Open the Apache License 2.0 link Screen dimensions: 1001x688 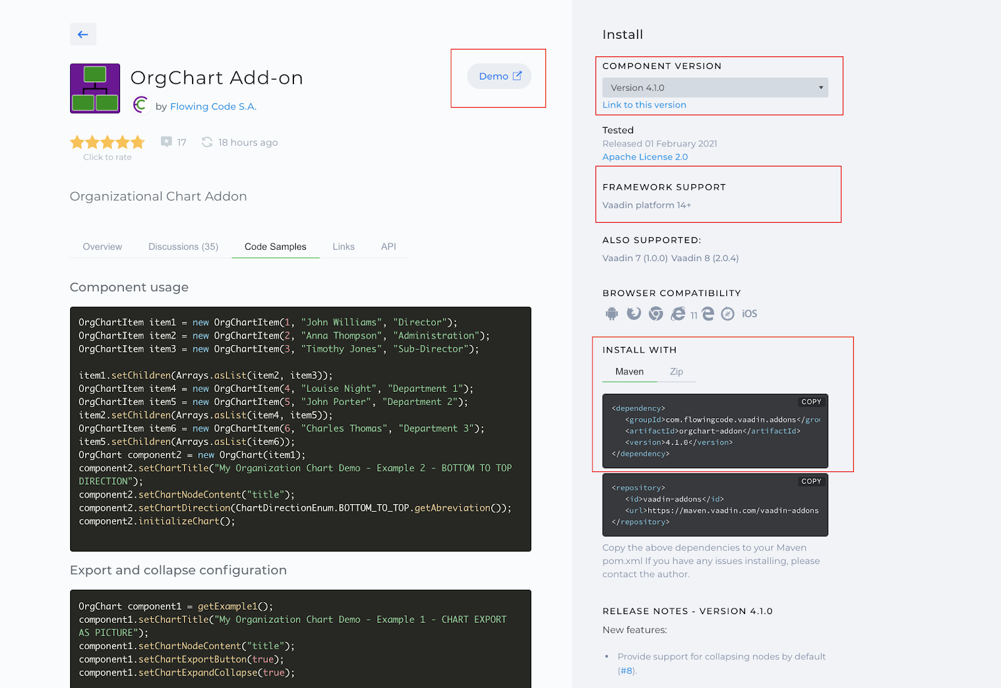pyautogui.click(x=645, y=157)
